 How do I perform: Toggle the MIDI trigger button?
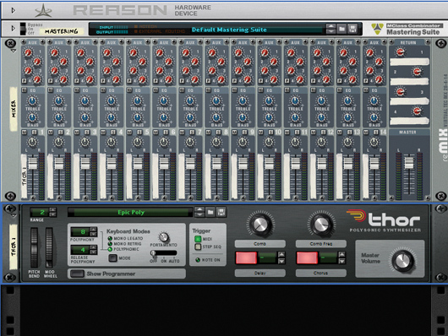click(x=198, y=239)
